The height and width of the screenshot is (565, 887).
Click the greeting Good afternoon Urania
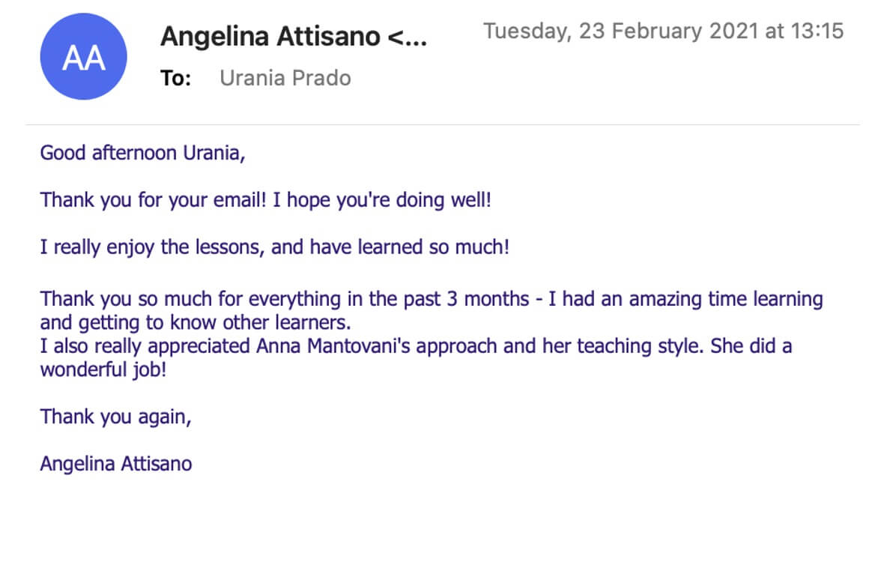pos(142,153)
